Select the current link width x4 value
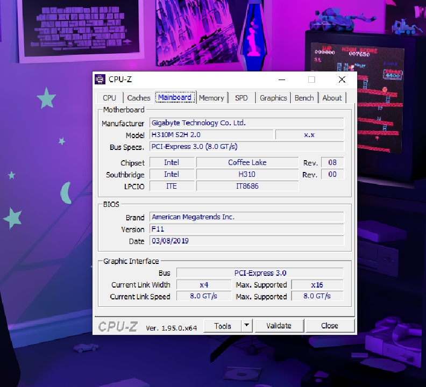 coord(204,285)
